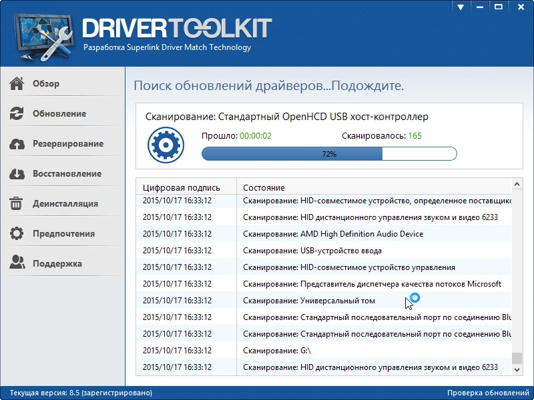This screenshot has width=534, height=400.
Task: Click the cloud download icon for Восстановление
Action: tap(16, 173)
